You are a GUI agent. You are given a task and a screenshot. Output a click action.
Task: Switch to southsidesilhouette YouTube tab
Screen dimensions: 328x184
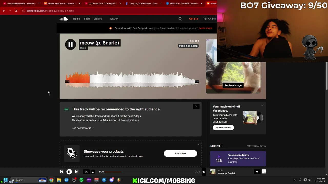pos(21,4)
